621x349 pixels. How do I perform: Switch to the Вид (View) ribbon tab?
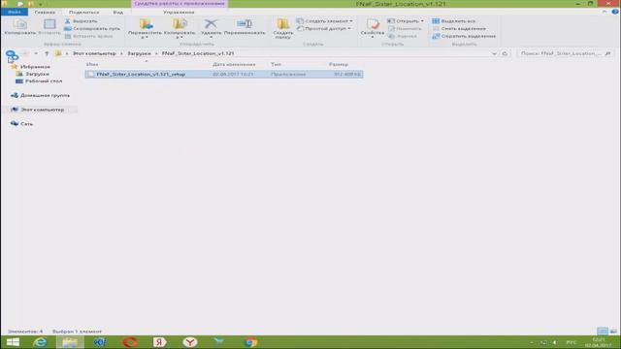(118, 13)
